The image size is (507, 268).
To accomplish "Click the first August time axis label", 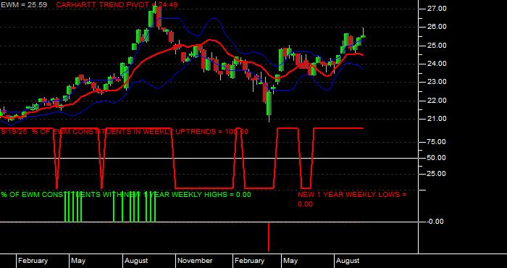I will (x=136, y=261).
